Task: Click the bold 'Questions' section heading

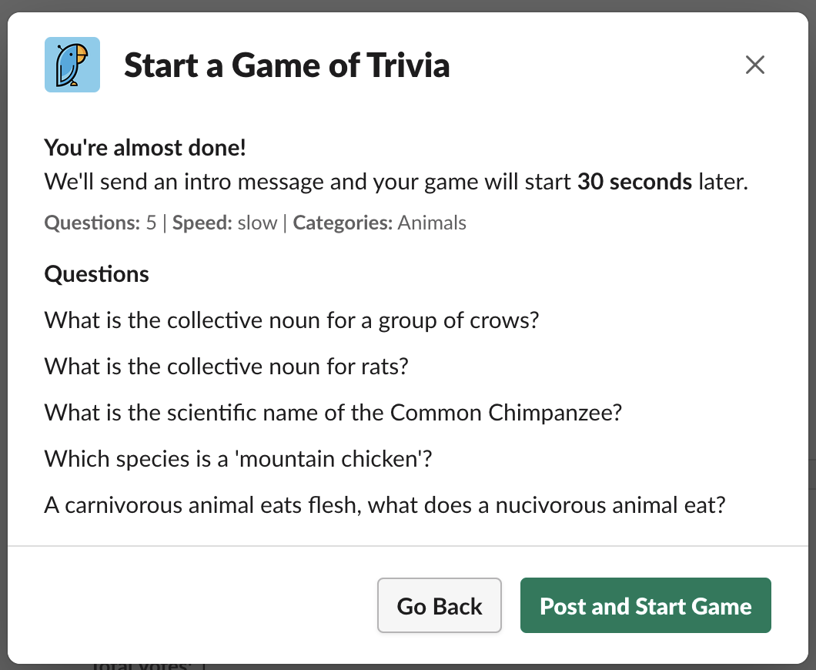Action: coord(97,274)
